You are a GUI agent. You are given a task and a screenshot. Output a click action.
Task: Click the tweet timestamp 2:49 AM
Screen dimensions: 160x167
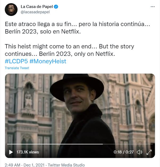(x=12, y=165)
